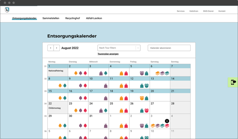
Task: Click orange paper stack on August 6
Action: tap(158, 73)
